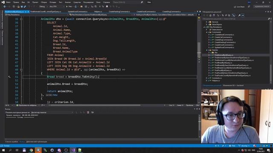Click the feedback icon near Live Share
This screenshot has width=273, height=153.
249,7
